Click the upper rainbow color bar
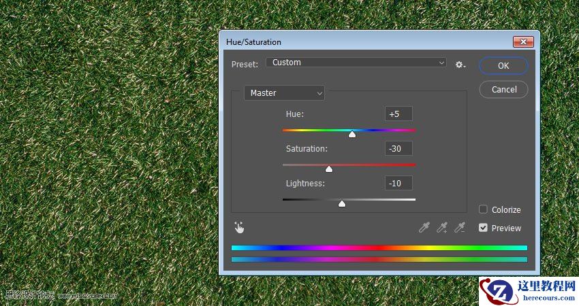 pos(379,248)
